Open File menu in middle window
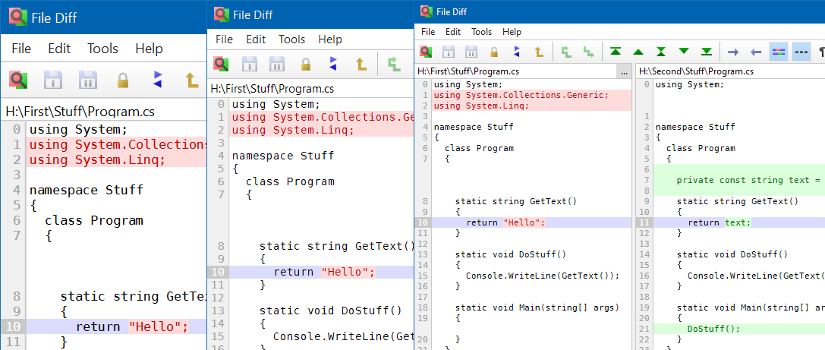This screenshot has width=825, height=350. point(224,39)
